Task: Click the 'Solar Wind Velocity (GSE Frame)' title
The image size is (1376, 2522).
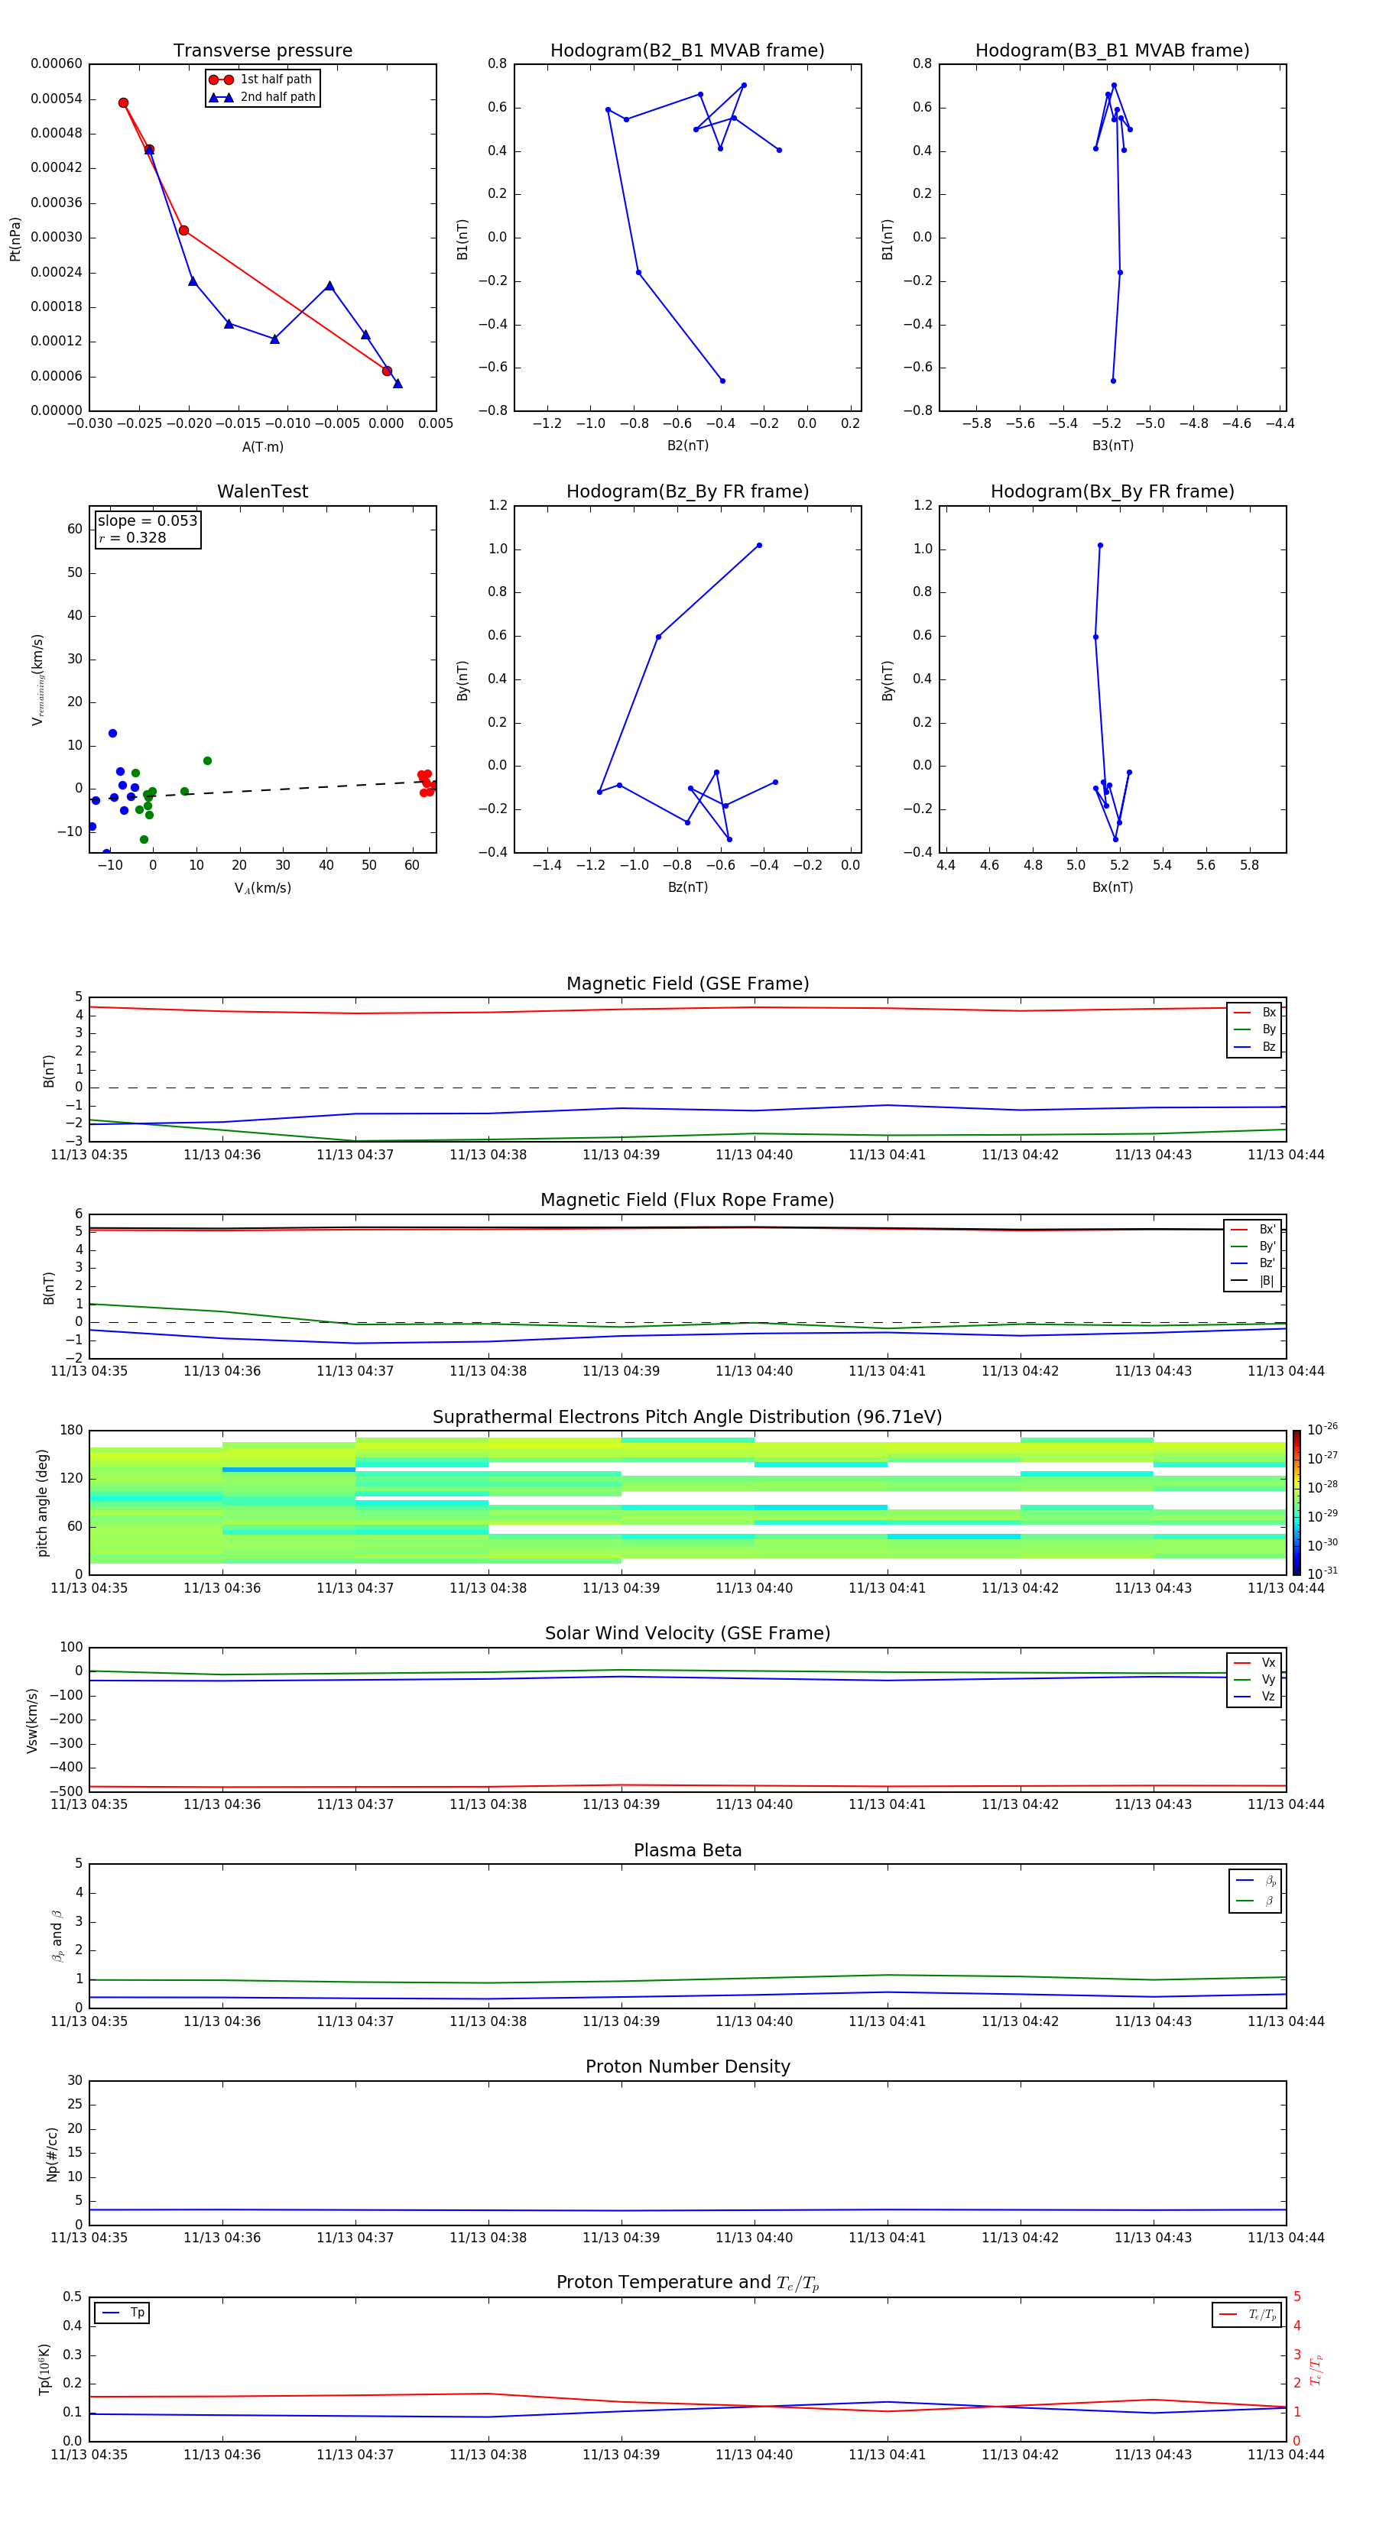Action: coord(687,1634)
